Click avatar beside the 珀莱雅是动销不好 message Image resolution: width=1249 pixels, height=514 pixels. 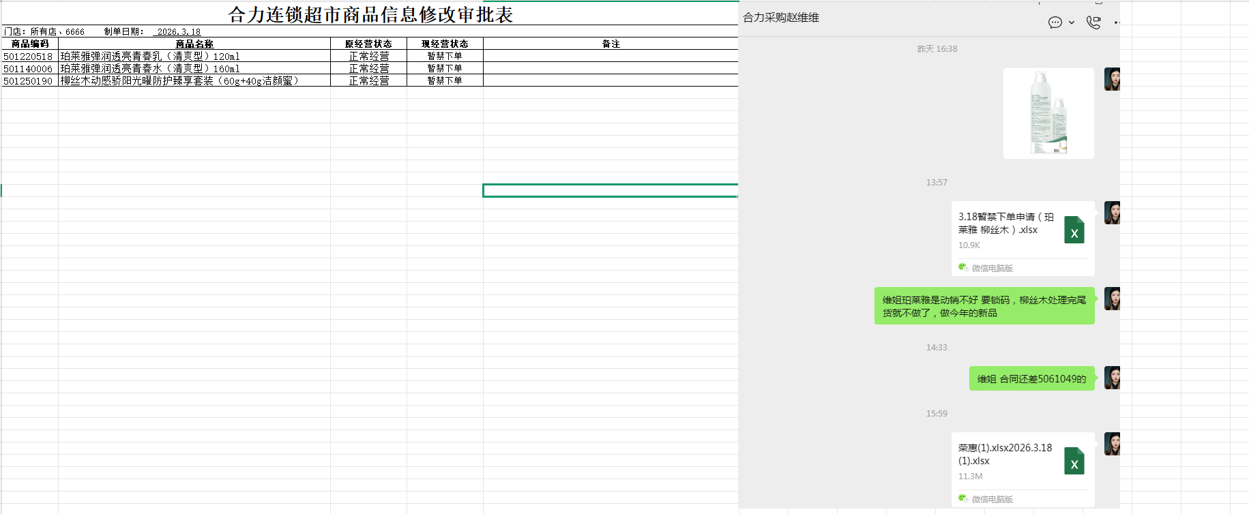(x=1112, y=299)
